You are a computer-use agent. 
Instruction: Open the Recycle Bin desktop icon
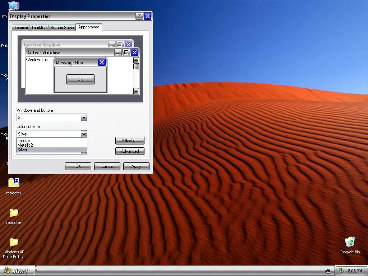click(350, 242)
